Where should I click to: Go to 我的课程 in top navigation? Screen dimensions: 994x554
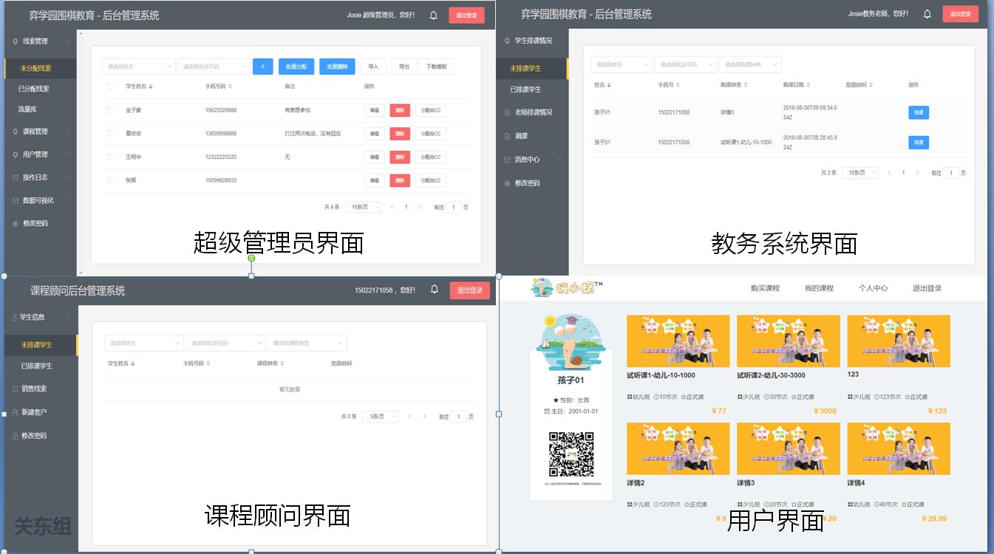coord(819,288)
